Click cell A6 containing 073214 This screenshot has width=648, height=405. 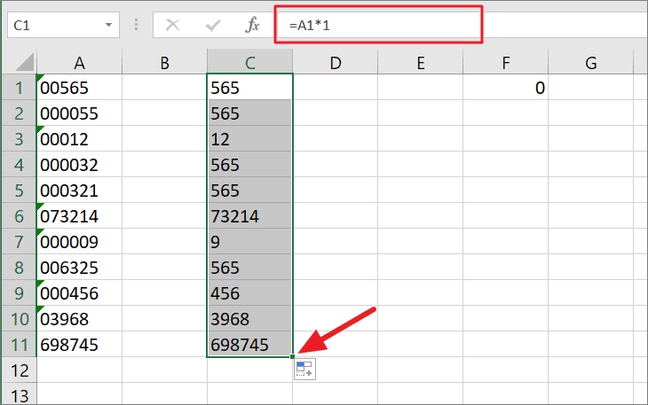[79, 215]
